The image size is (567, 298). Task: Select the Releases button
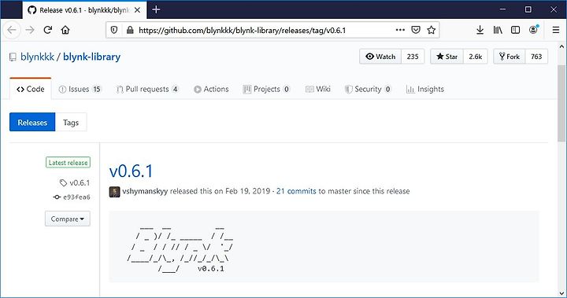(32, 123)
